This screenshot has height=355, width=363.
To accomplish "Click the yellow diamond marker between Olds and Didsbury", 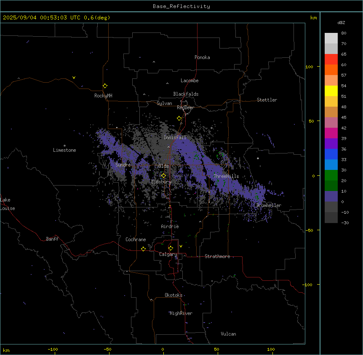I will 163,176.
